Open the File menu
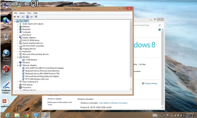Viewport: 197px width, 118px height. tap(15, 13)
